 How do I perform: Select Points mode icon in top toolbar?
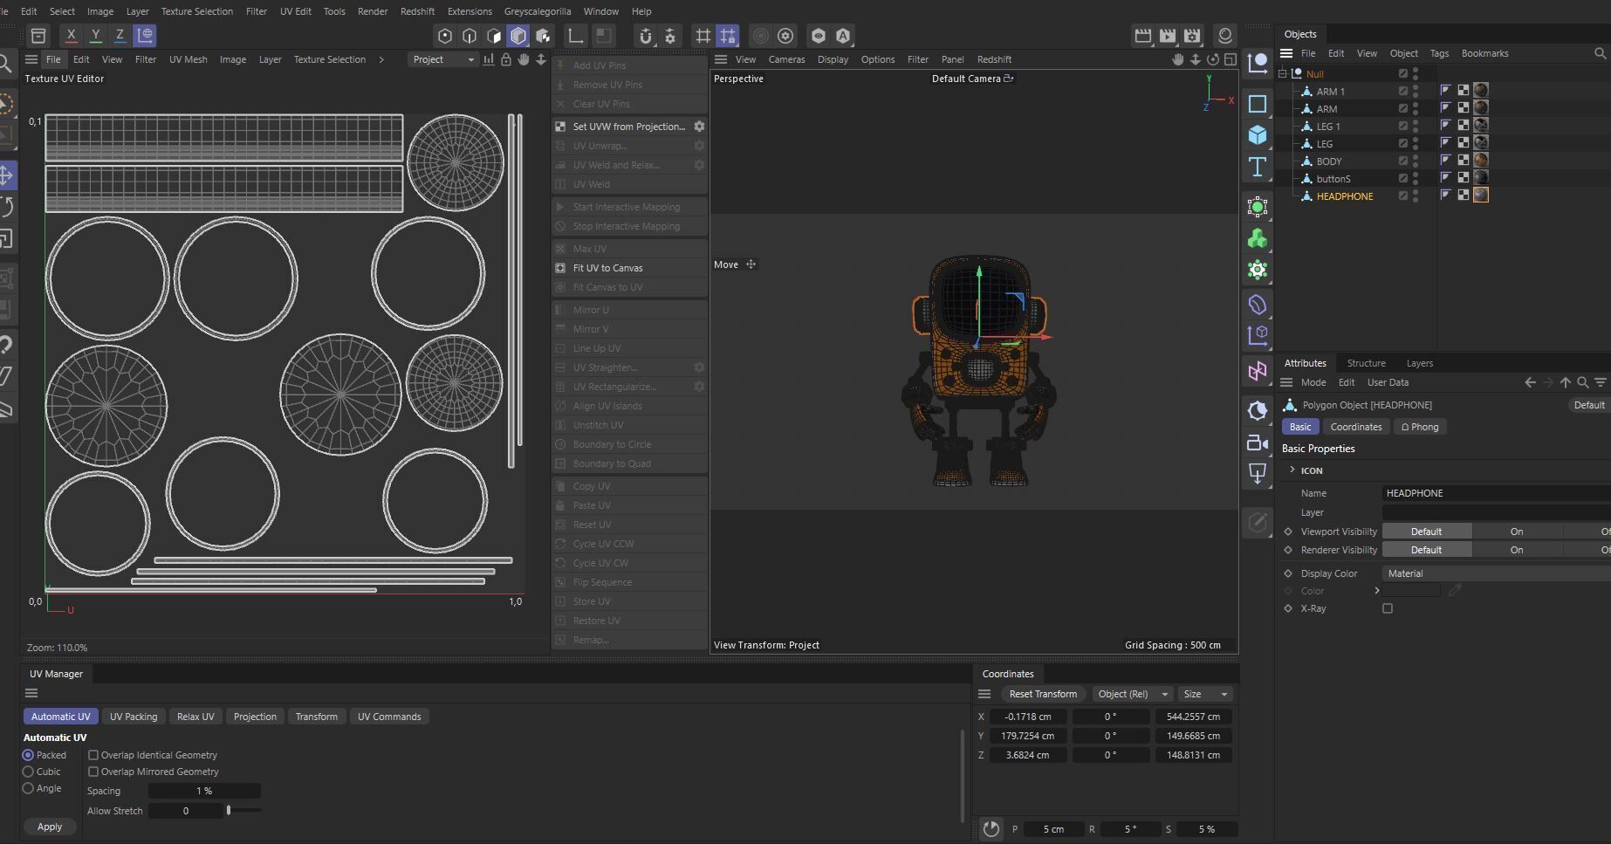coord(445,36)
